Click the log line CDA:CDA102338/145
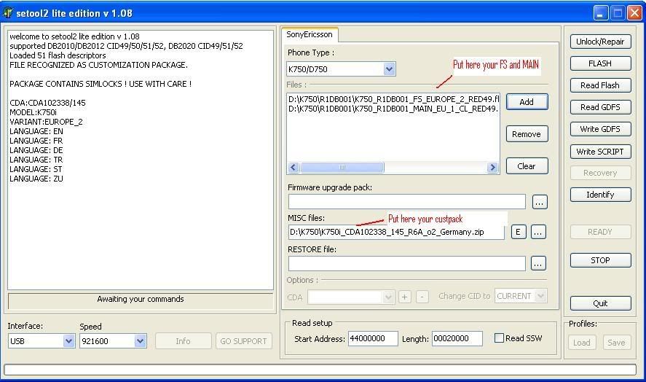This screenshot has width=646, height=382. click(x=48, y=103)
